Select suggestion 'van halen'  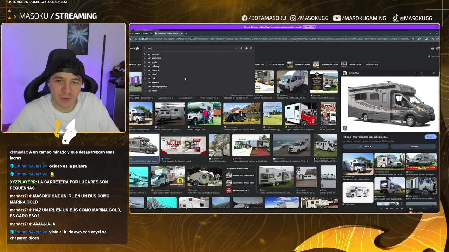click(x=152, y=91)
